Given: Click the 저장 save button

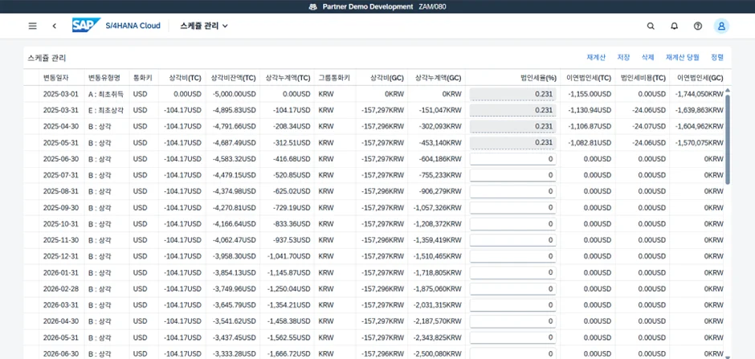Looking at the screenshot, I should (623, 58).
